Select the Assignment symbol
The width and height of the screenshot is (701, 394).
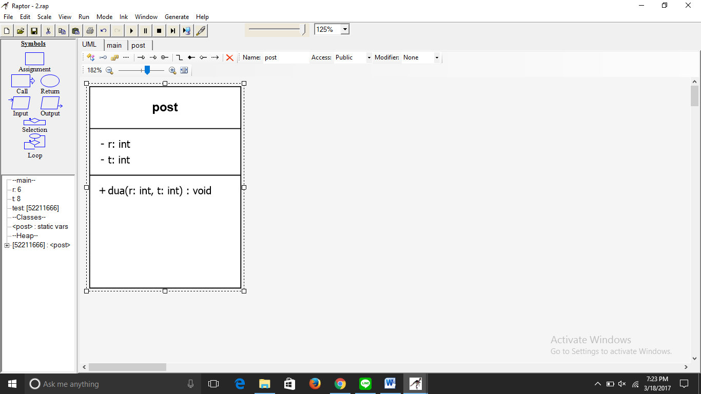[34, 62]
